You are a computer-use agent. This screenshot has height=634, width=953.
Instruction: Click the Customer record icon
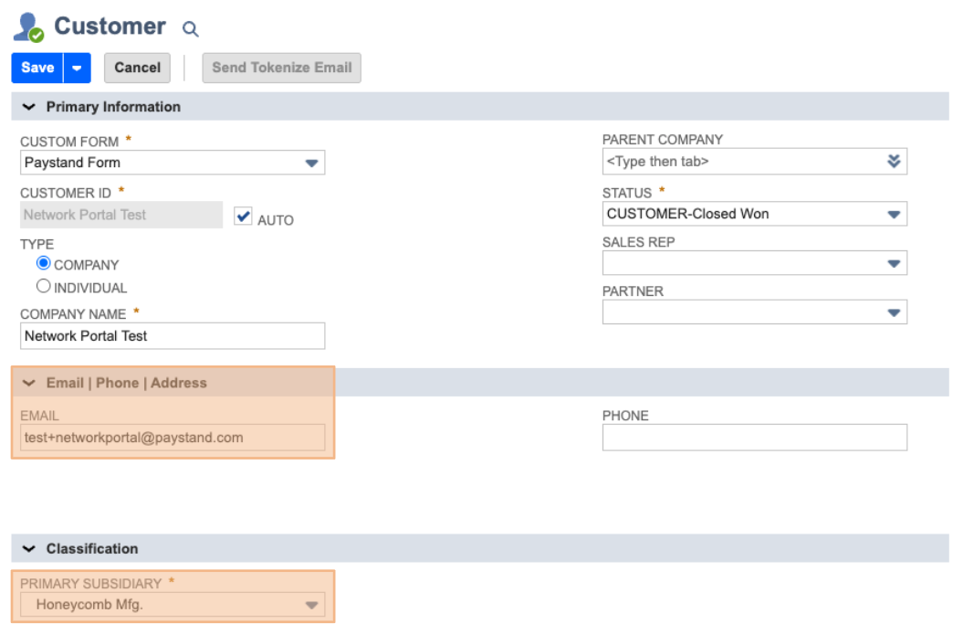(28, 27)
